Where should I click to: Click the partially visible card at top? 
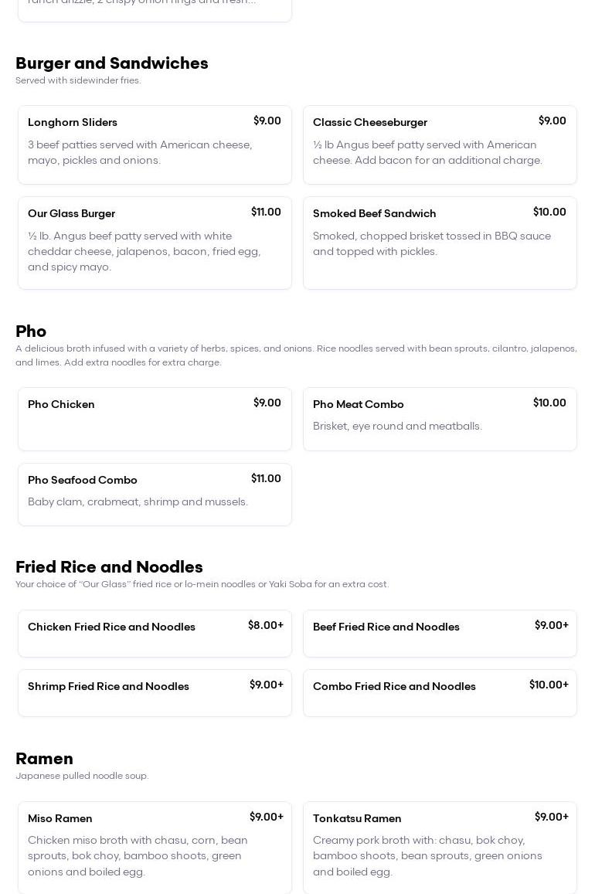[155, 9]
